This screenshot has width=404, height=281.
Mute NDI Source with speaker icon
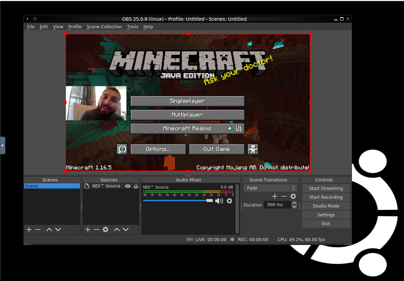(x=219, y=201)
